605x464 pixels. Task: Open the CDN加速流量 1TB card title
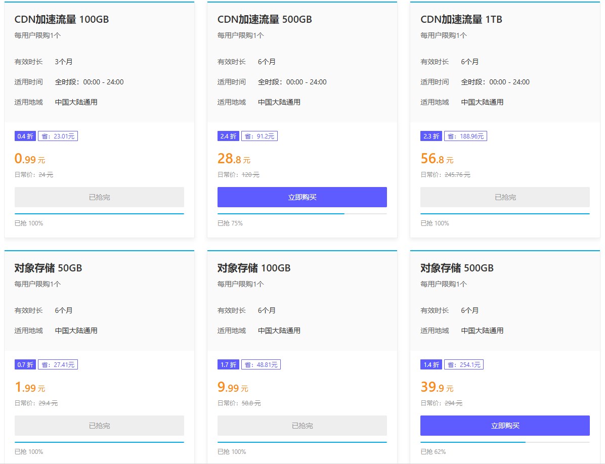pos(461,20)
